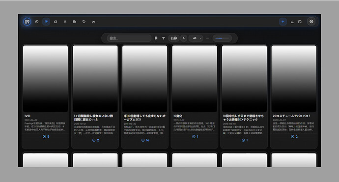This screenshot has height=182, width=339.
Task: Open the studios camera-shaped nav icon
Action: pos(74,22)
